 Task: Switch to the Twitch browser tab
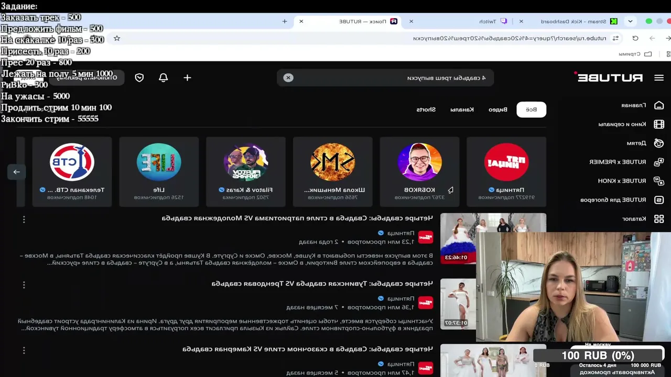click(x=458, y=21)
